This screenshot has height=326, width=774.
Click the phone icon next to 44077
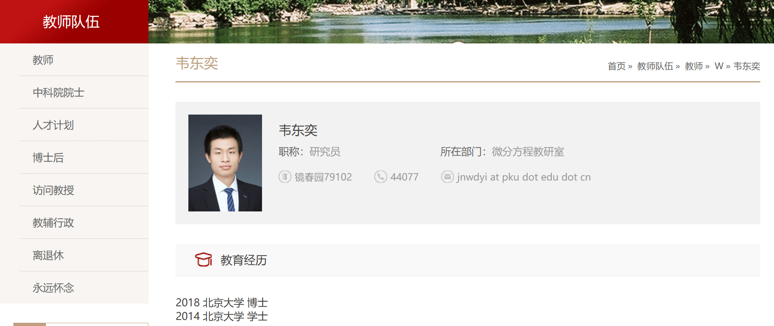coord(381,177)
